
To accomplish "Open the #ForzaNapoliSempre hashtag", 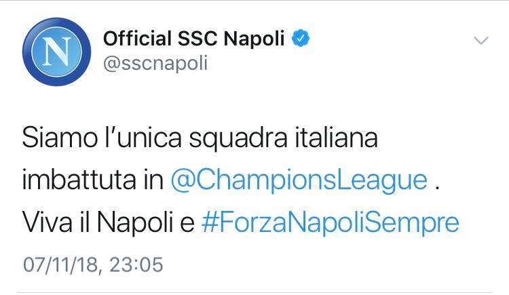I will [331, 222].
